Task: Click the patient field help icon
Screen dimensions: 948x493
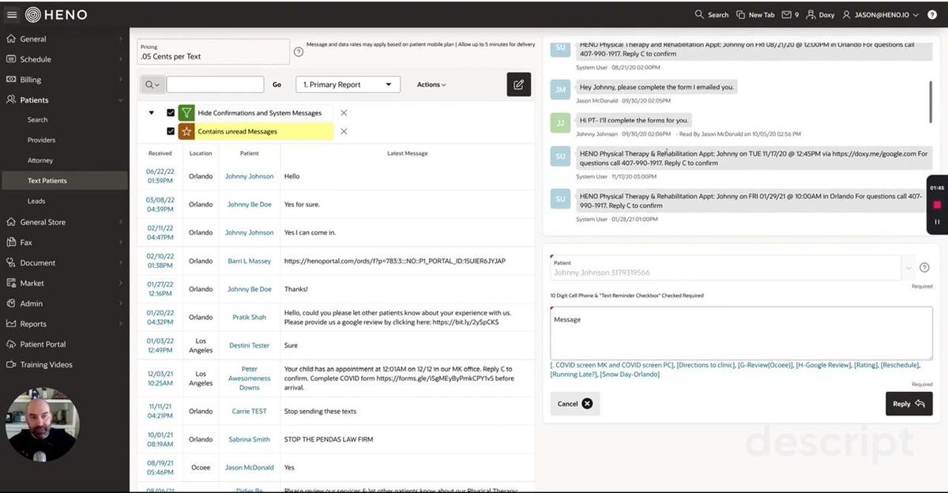Action: click(x=924, y=268)
